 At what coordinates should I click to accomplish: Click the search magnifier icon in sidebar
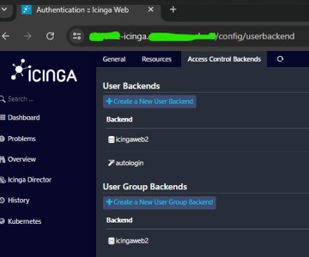click(3, 99)
